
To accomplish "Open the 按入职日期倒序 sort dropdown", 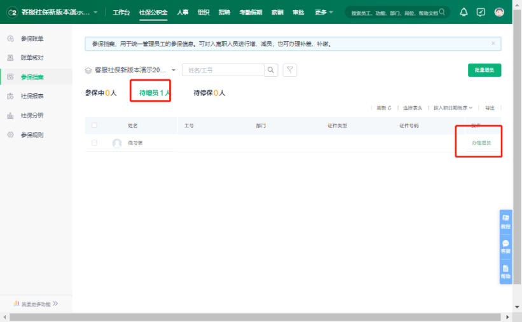I will coord(453,108).
